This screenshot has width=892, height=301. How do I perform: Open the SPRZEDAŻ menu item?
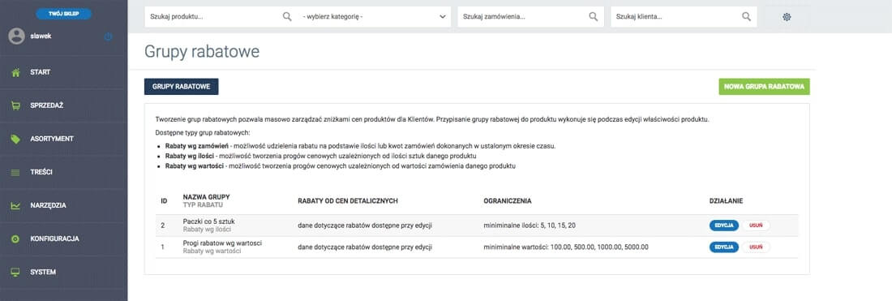(64, 105)
